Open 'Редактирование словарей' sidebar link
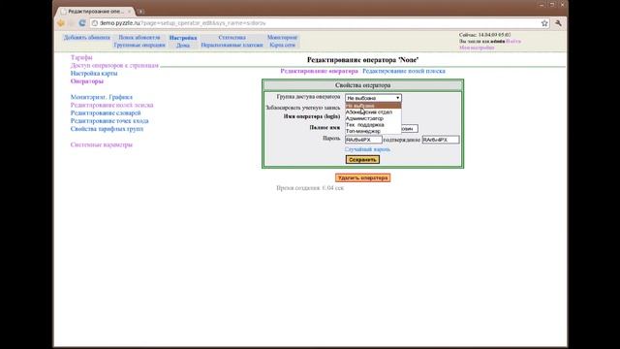This screenshot has height=349, width=620. click(106, 112)
